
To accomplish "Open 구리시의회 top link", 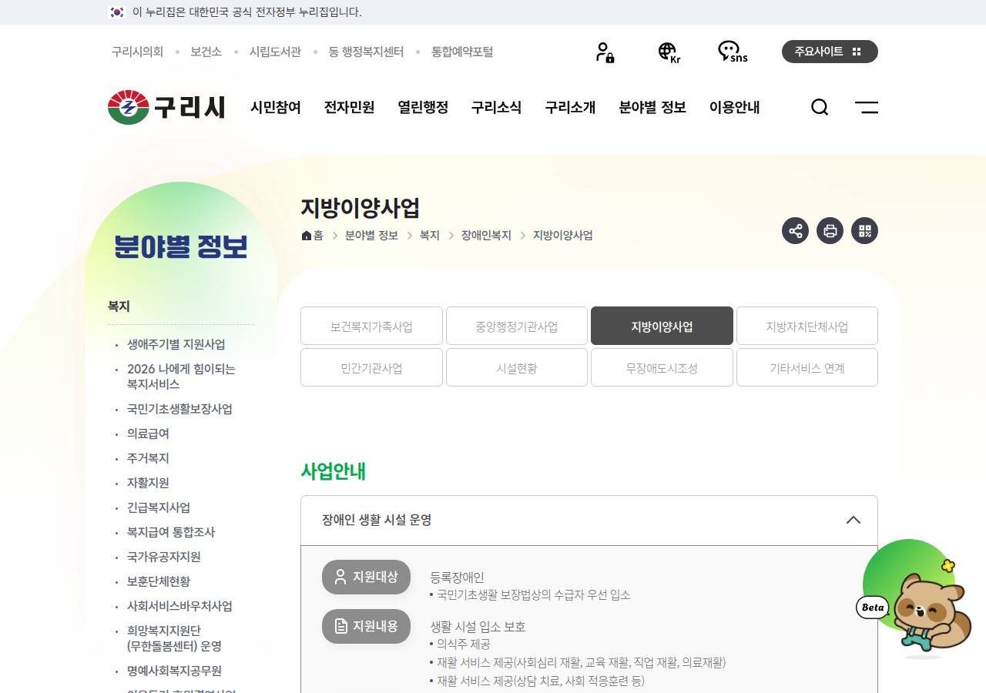I will (x=137, y=52).
